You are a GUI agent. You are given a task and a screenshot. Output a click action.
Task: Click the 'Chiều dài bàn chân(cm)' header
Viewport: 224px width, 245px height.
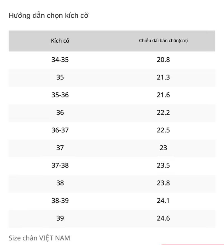click(163, 41)
